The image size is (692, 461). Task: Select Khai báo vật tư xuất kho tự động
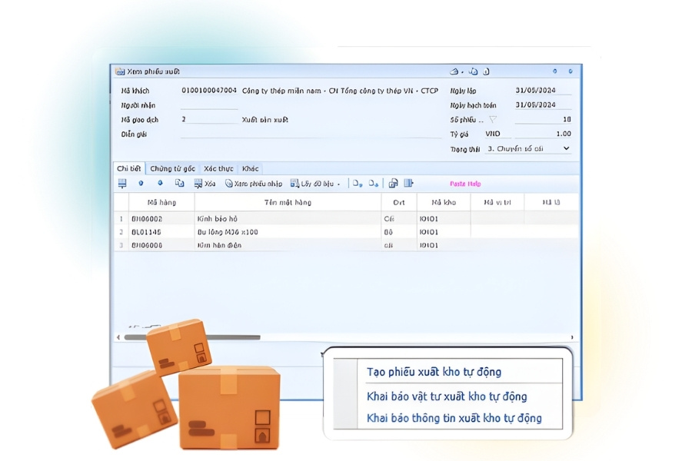click(447, 396)
